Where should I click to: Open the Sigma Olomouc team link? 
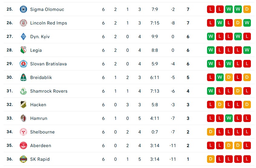click(47, 9)
